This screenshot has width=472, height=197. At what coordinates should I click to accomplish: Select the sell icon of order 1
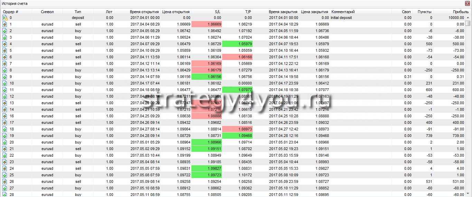pos(5,24)
